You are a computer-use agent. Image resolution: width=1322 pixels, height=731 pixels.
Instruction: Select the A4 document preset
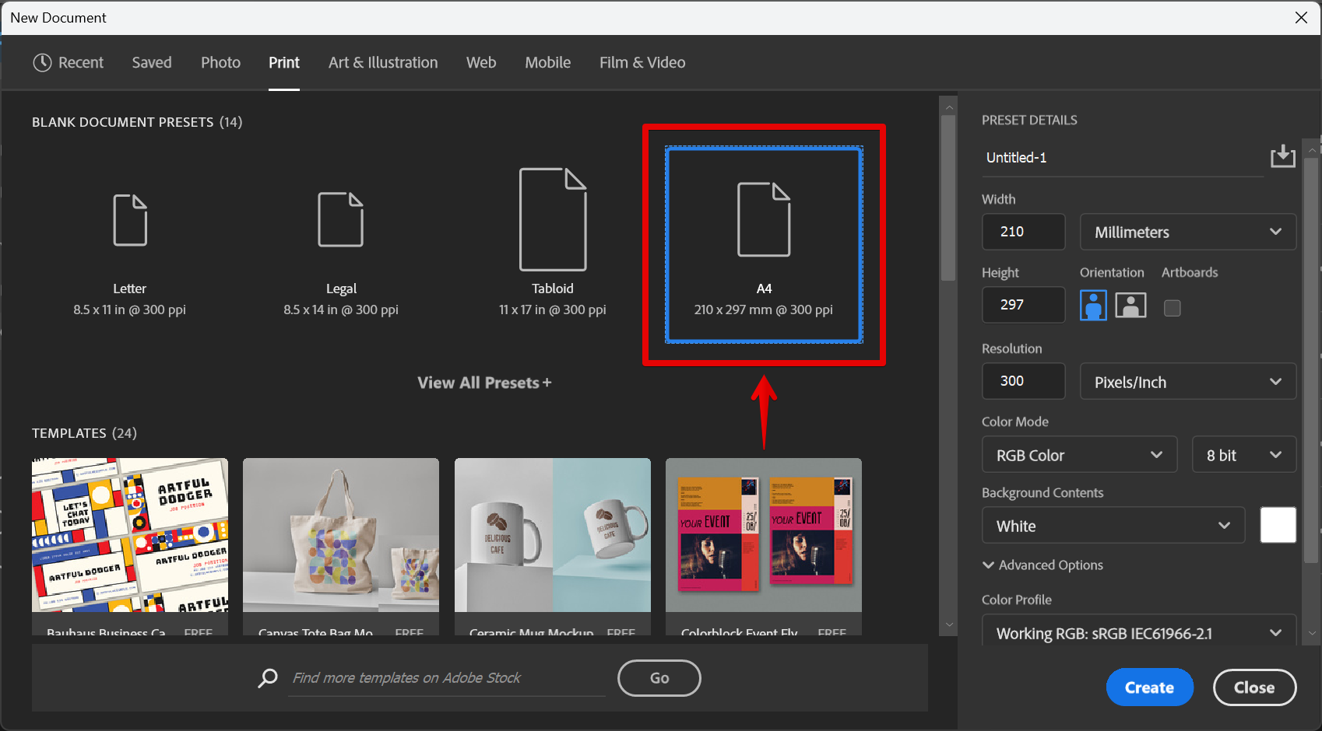click(764, 244)
